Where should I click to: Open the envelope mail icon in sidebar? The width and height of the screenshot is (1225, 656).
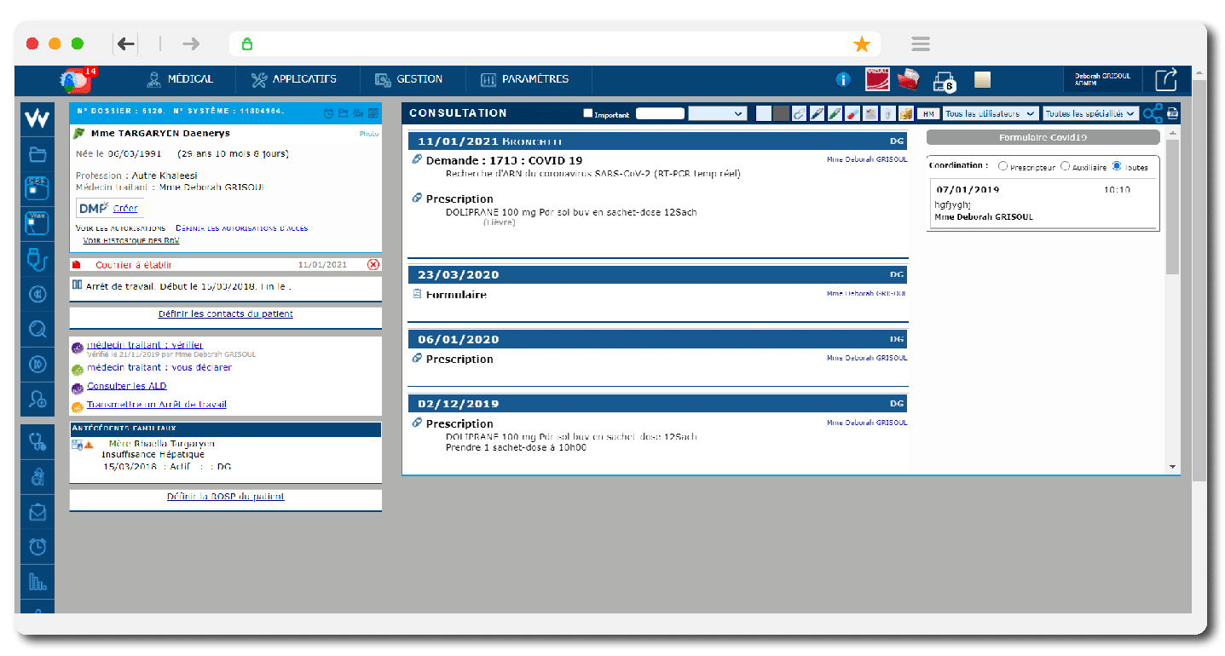point(38,512)
